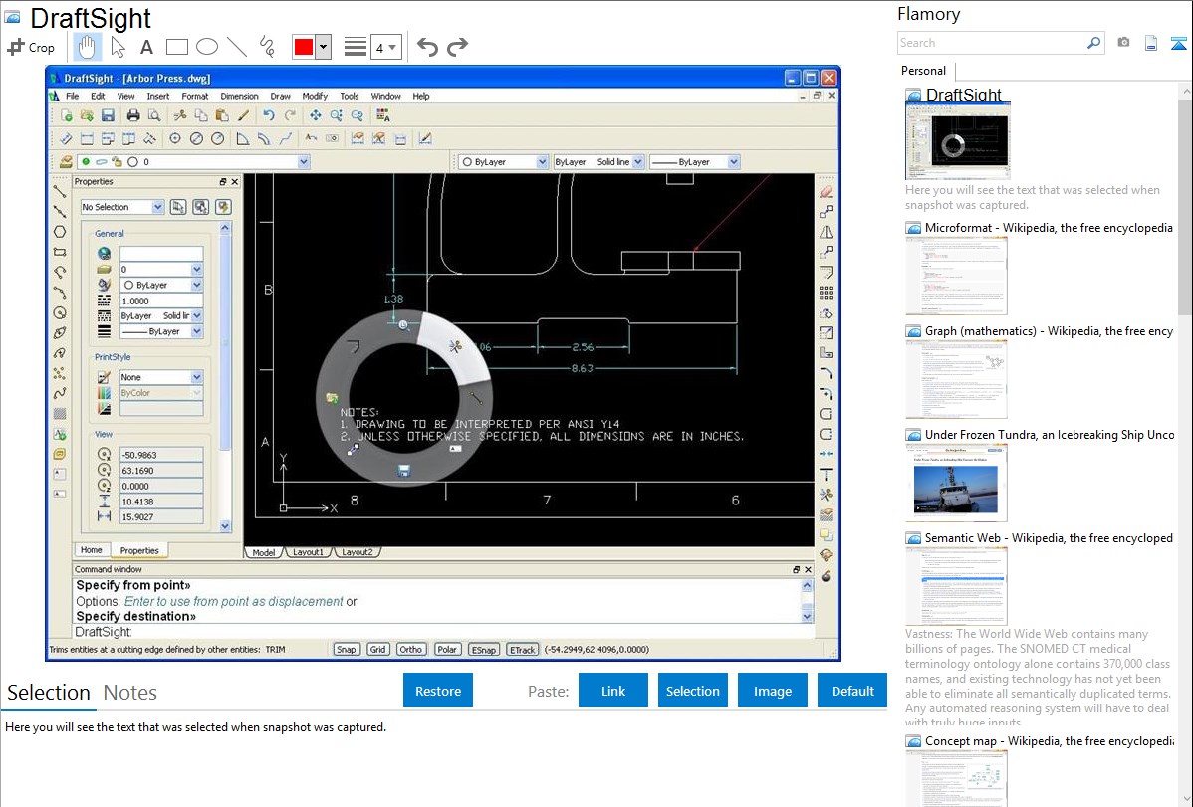1193x807 pixels.
Task: Toggle the ESnap status button
Action: point(484,649)
